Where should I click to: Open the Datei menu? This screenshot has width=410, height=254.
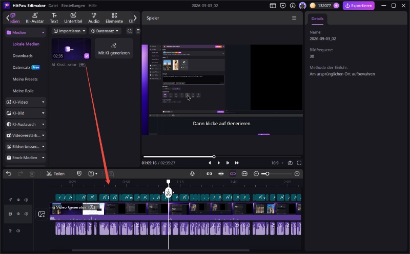click(53, 6)
